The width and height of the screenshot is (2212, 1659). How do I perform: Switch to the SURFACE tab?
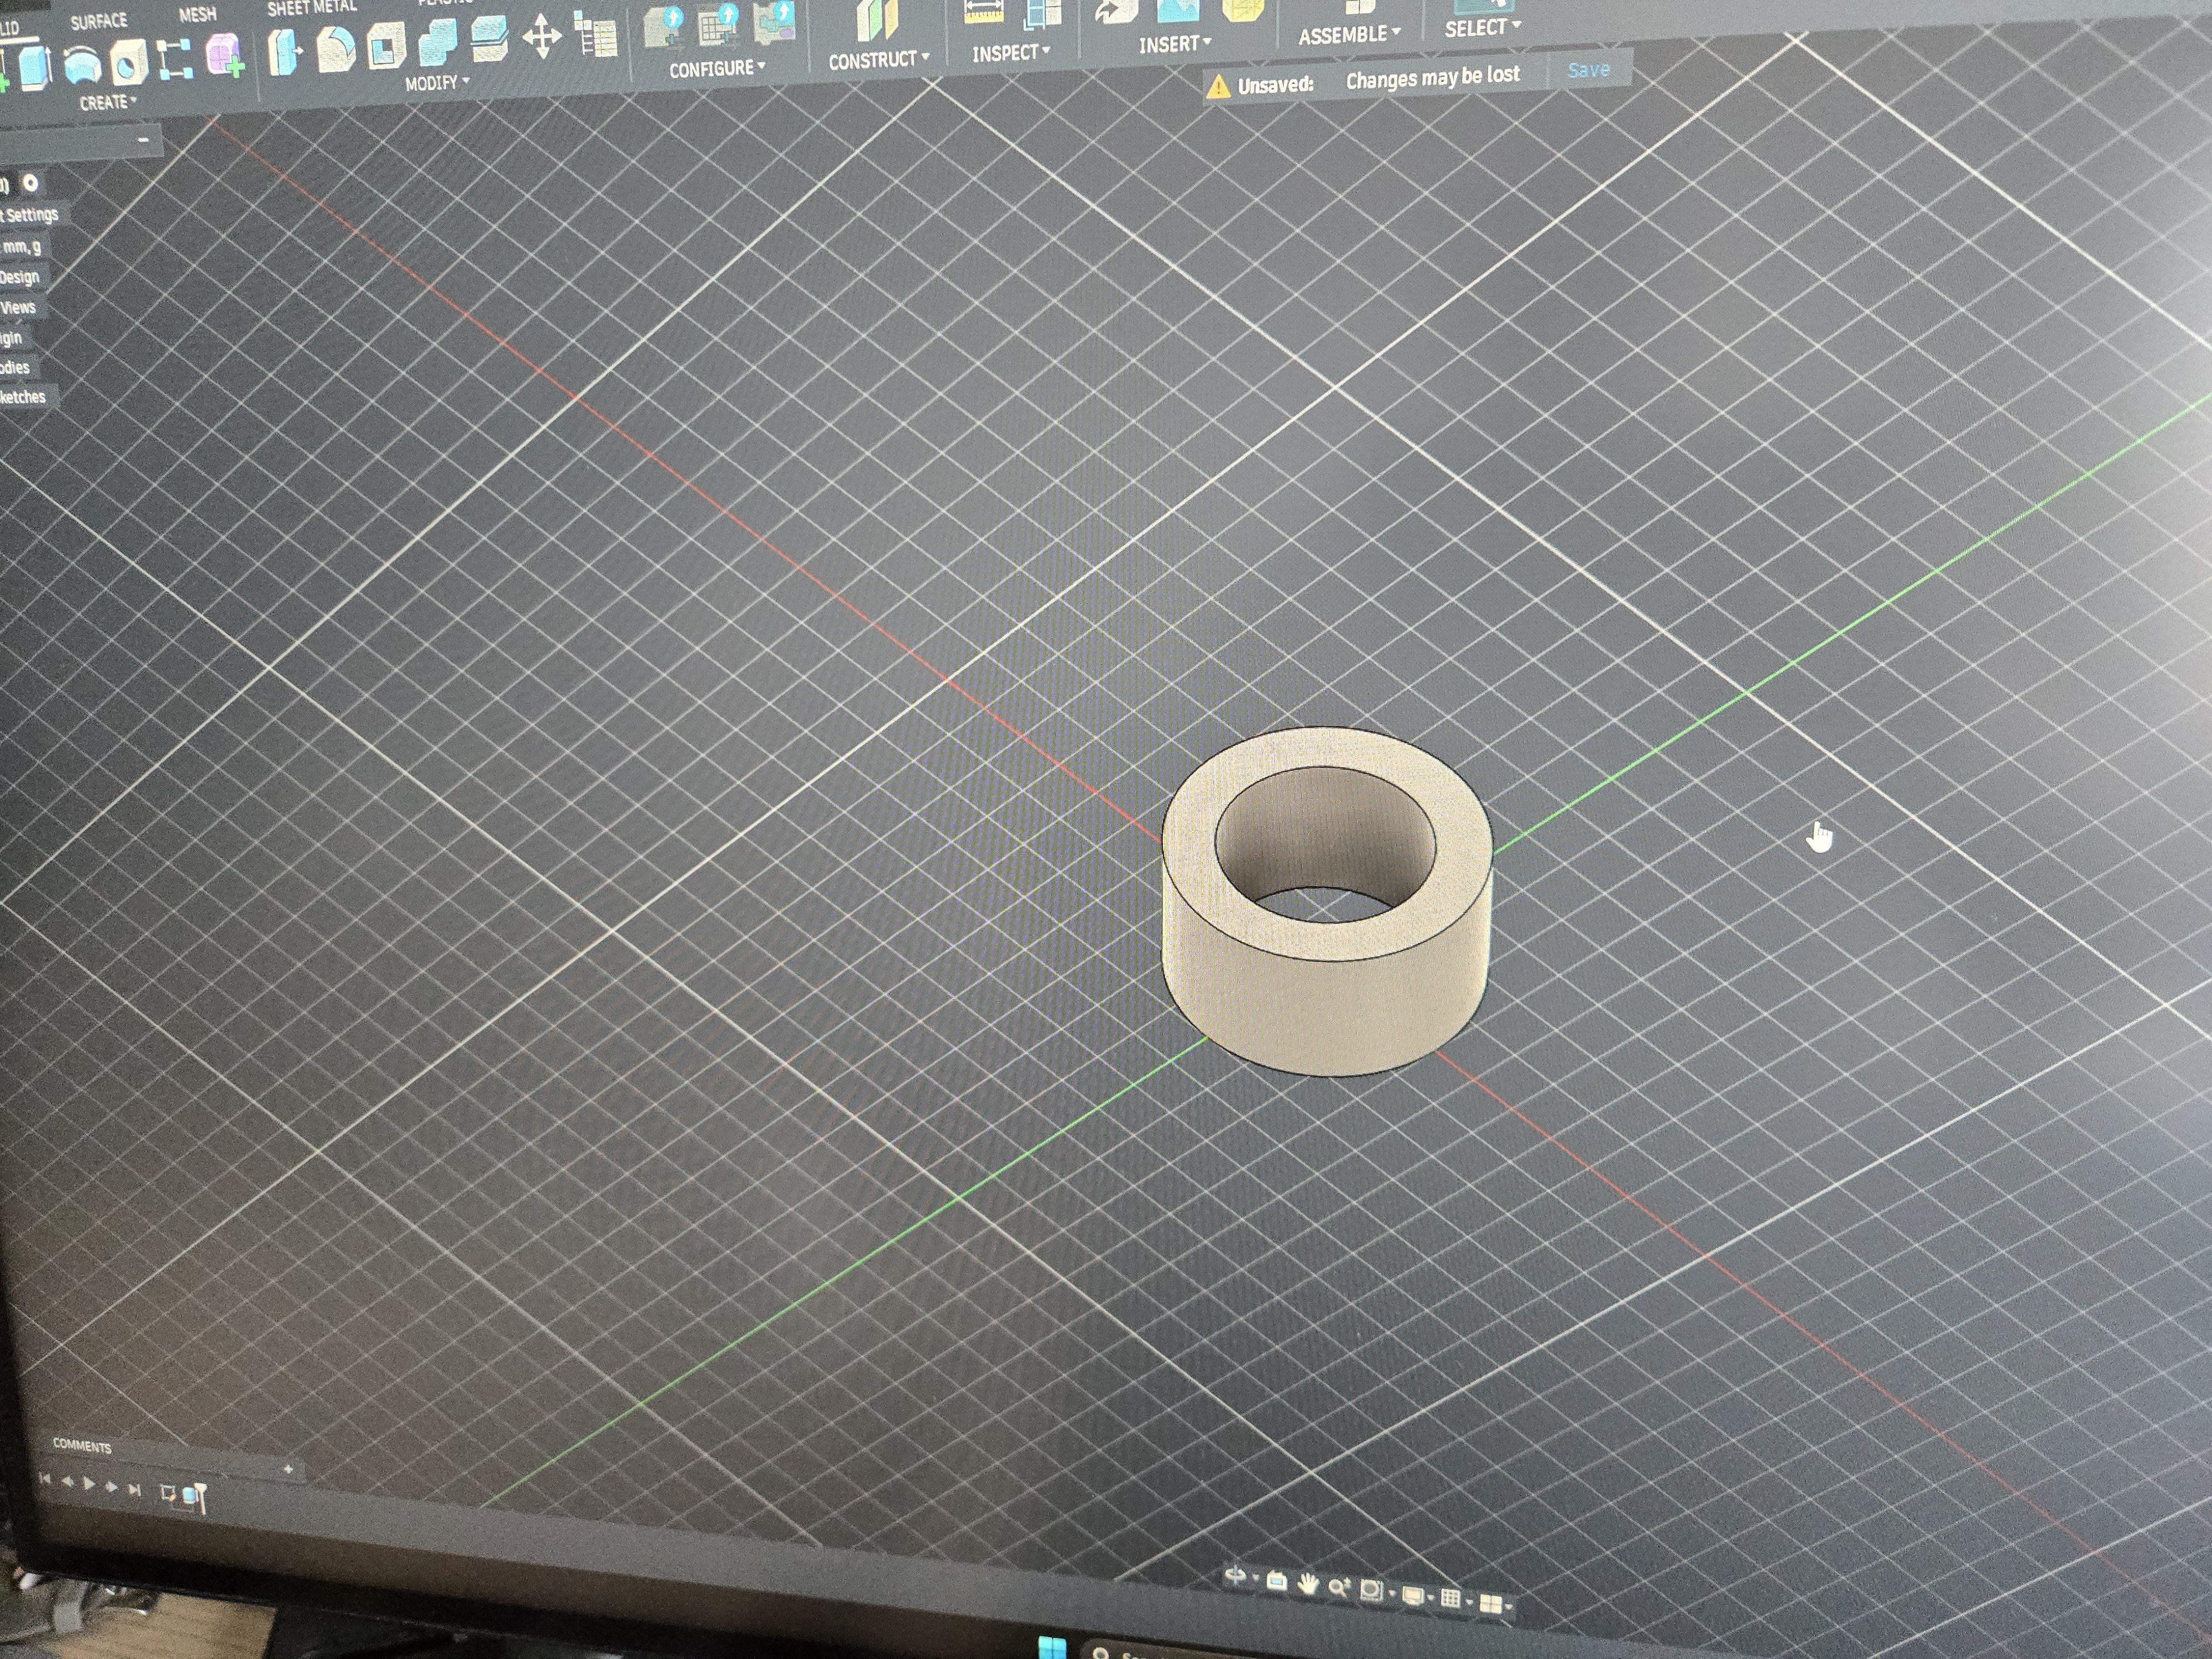[99, 21]
